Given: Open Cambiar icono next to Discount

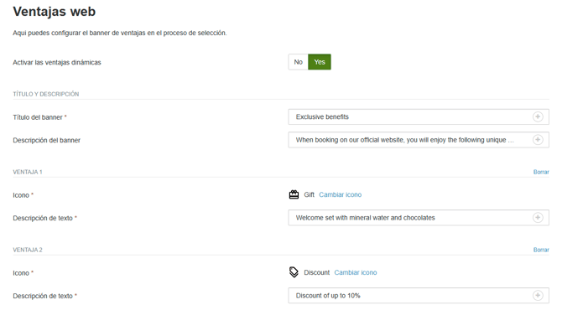Looking at the screenshot, I should (356, 272).
